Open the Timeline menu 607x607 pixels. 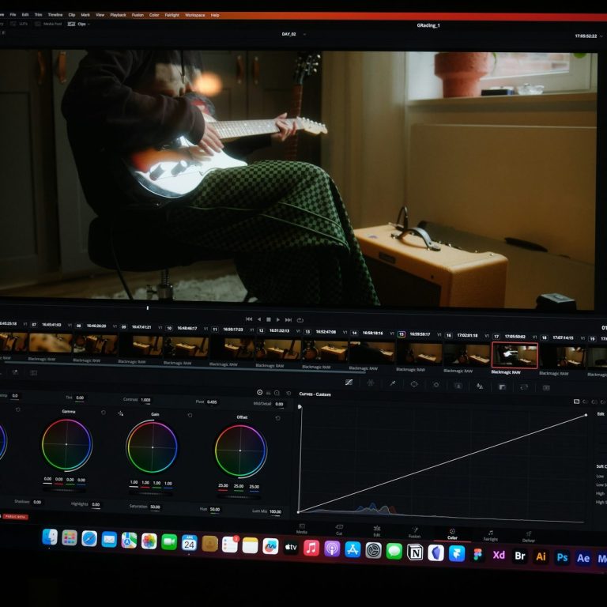pyautogui.click(x=55, y=15)
